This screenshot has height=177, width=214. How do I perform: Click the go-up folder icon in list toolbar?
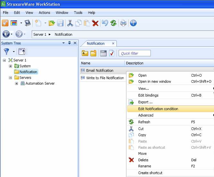tap(85, 53)
